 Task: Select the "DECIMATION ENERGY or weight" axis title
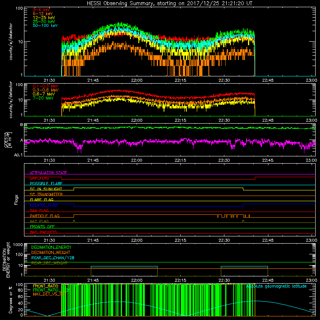click(6, 260)
